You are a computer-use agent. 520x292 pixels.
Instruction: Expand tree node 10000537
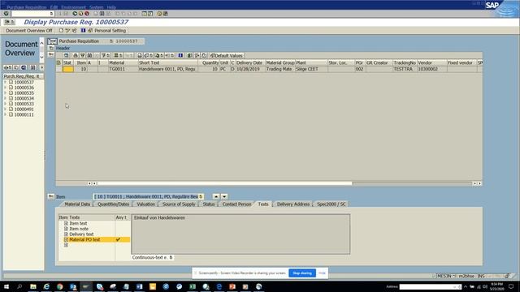click(6, 82)
